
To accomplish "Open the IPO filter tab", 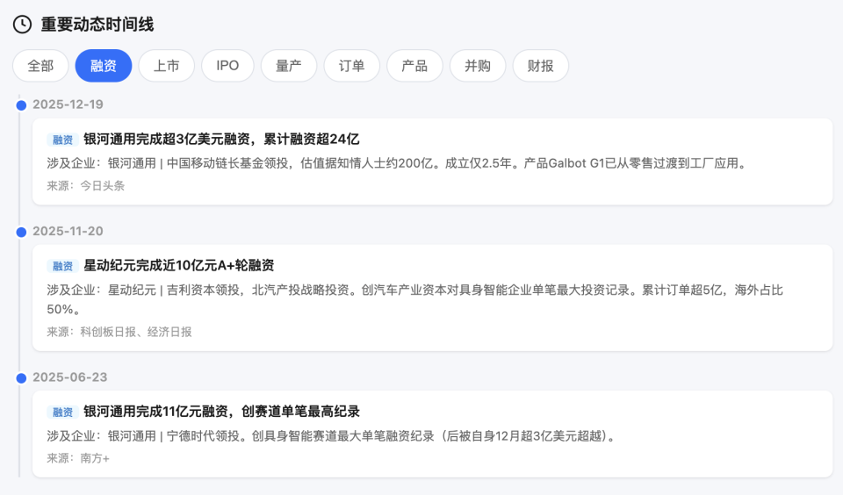I will pos(227,66).
